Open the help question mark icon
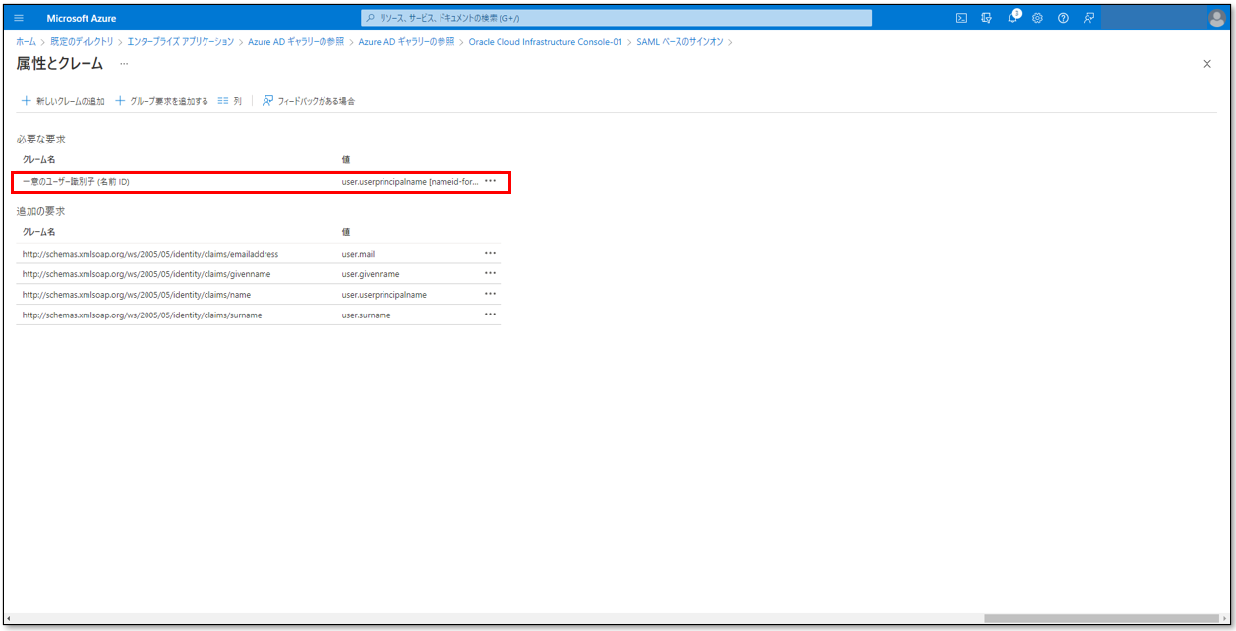 point(1063,18)
